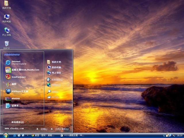Expand 所有程序(P) all programs list
184x138 pixels.
click(18, 122)
